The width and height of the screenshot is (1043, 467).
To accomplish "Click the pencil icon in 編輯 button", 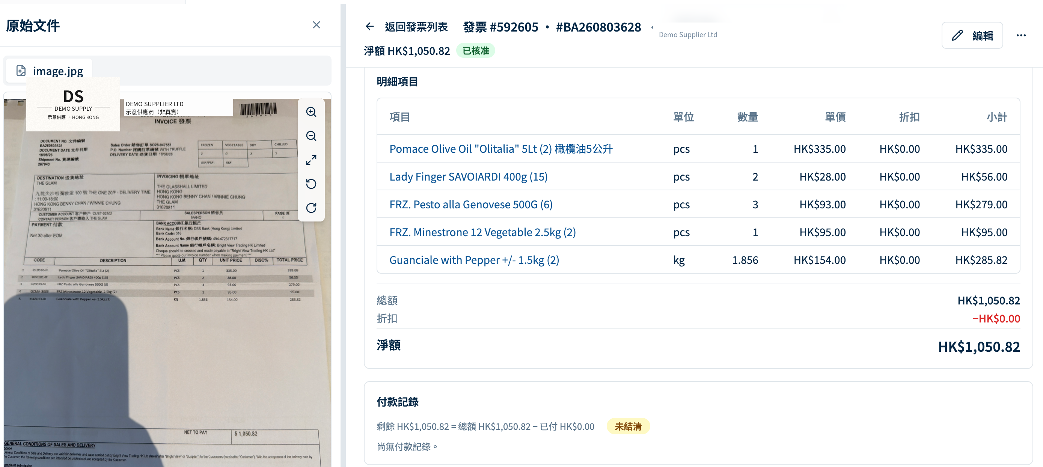I will [957, 36].
